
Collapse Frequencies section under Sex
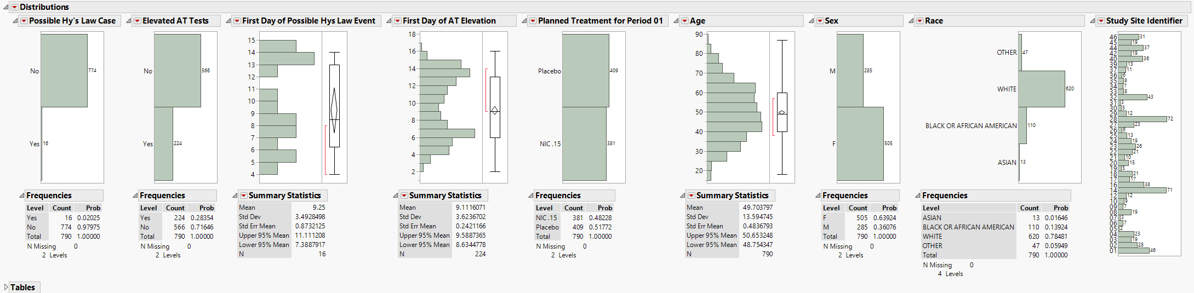(818, 196)
